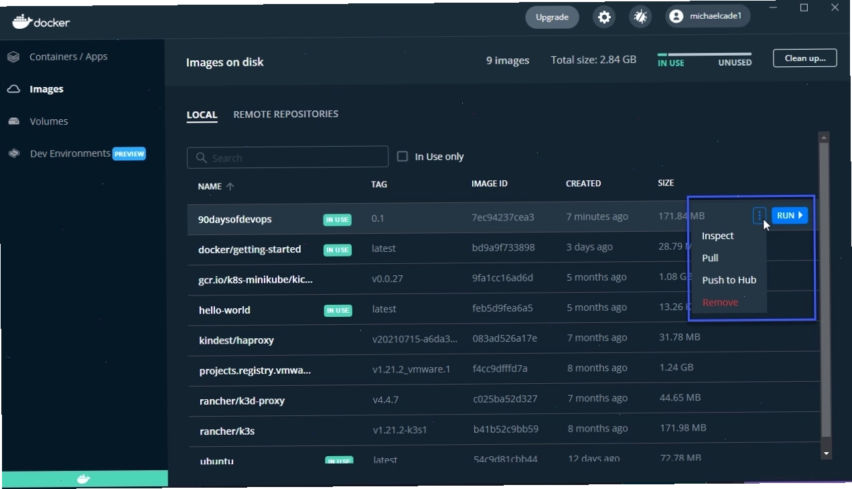This screenshot has height=489, width=852.
Task: Click image ID 9fa1cc16ad6d
Action: point(503,277)
